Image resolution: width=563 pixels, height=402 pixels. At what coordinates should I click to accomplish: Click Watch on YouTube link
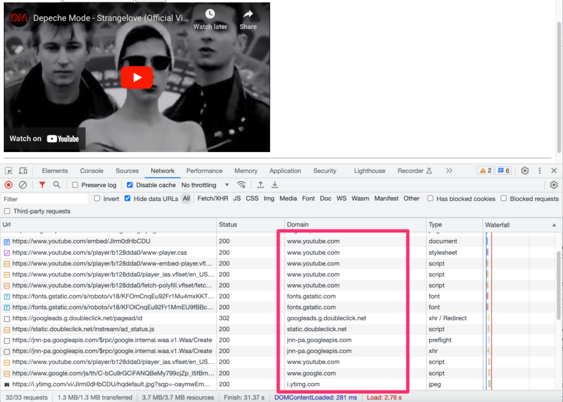[44, 139]
